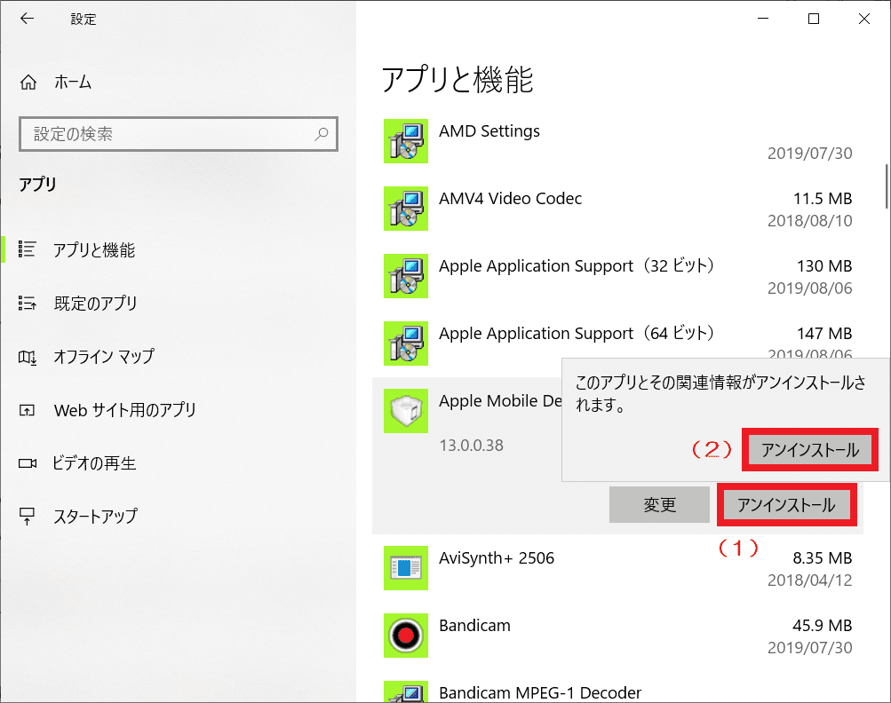Select AMV4 Video Codec entry name
Screen dimensions: 891x703
coord(510,199)
